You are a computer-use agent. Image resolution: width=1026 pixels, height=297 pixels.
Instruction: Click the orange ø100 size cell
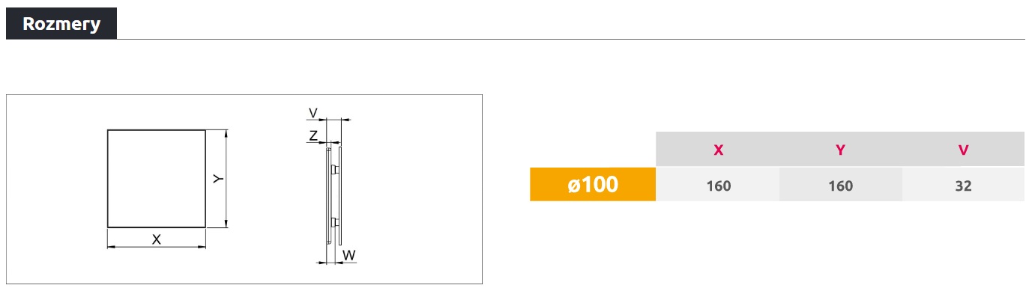coord(593,184)
